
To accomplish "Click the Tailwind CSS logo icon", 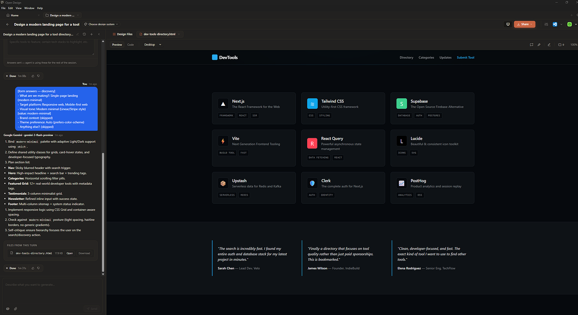I will 313,103.
